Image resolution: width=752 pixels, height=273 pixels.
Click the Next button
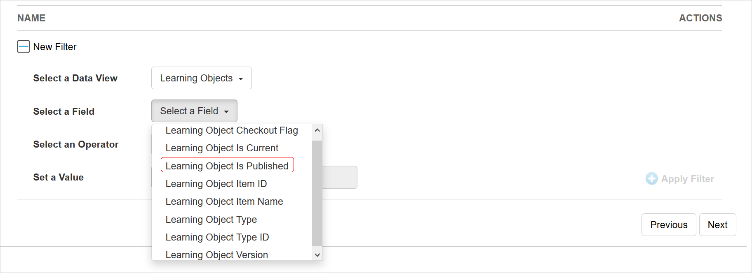click(717, 225)
